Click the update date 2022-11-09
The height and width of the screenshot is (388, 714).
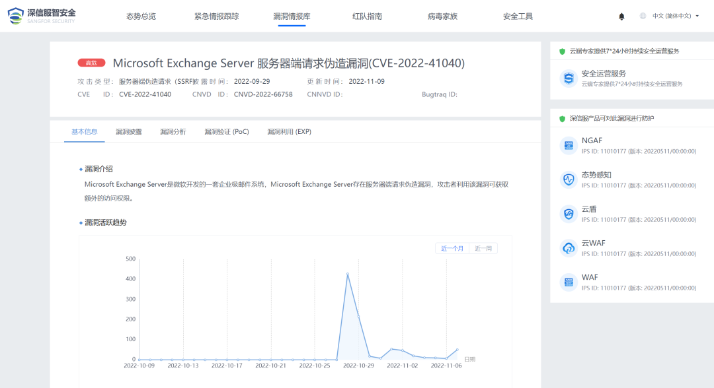366,81
